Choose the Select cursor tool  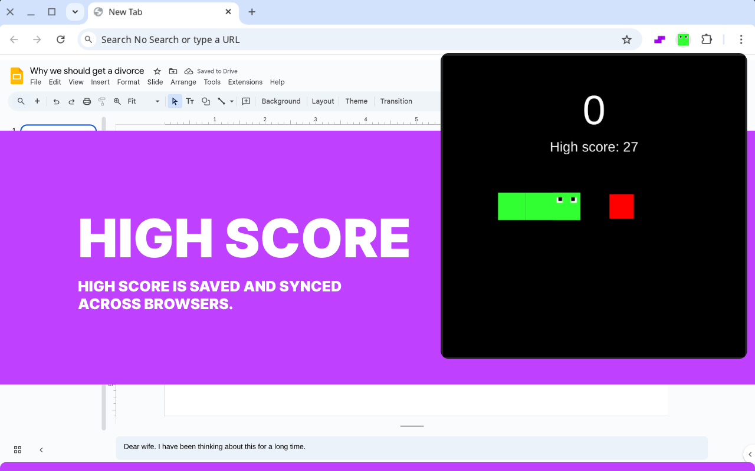(175, 101)
